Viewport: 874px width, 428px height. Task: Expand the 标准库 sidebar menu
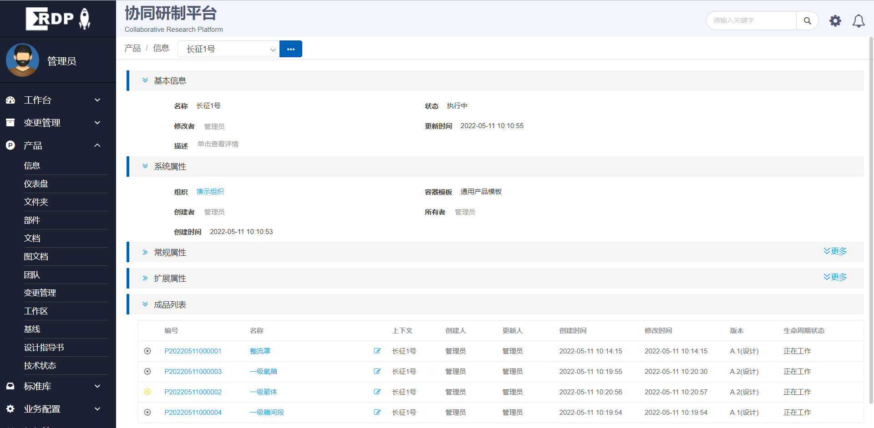click(x=97, y=386)
